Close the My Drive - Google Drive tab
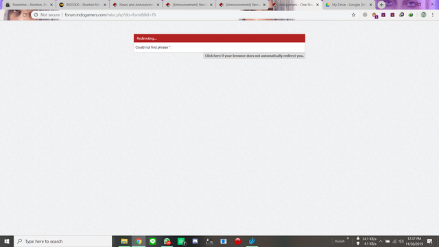Viewport: 439px width, 247px height. click(x=370, y=5)
